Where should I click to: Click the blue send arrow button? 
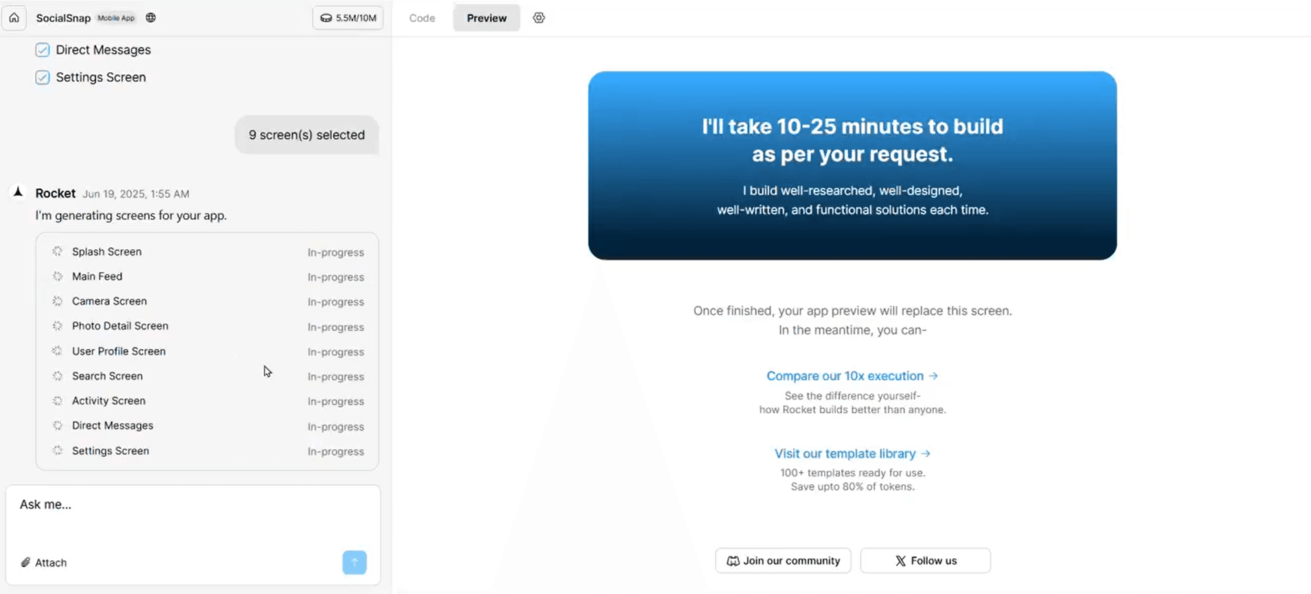(354, 562)
